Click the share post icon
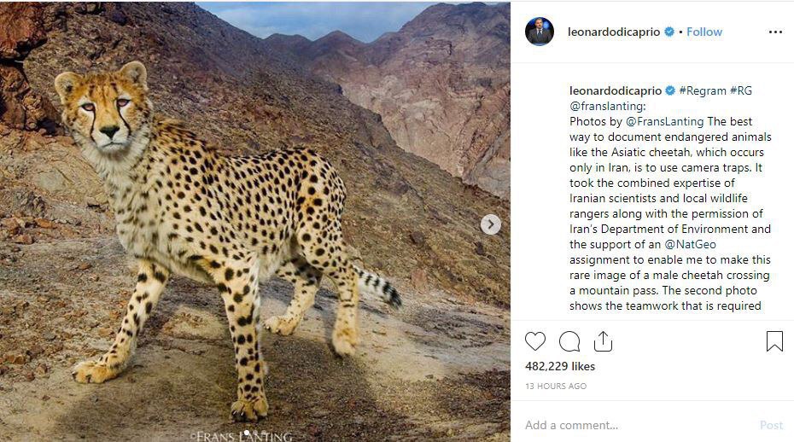Image resolution: width=794 pixels, height=442 pixels. (x=603, y=341)
